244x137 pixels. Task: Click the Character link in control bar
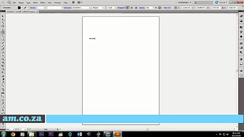coord(67,8)
